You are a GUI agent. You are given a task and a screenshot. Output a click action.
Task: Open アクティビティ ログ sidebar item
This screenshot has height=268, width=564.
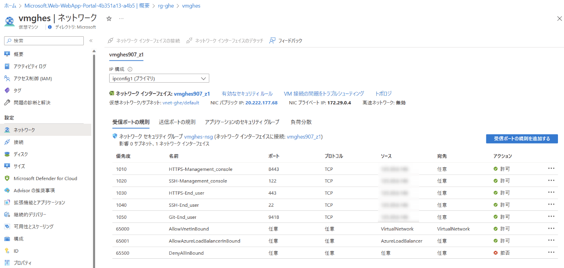coord(30,66)
